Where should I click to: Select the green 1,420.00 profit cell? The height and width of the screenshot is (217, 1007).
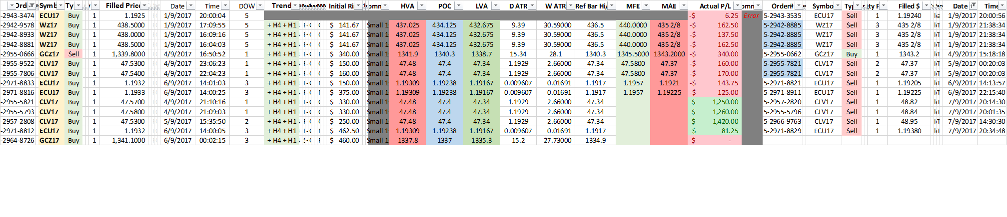click(715, 121)
